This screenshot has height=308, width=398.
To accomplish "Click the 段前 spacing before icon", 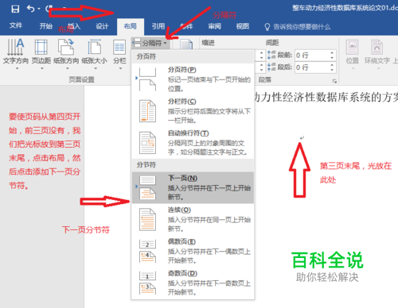I will (271, 55).
